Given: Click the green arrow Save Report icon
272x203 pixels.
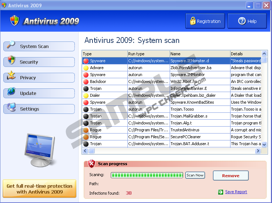Looking at the screenshot, I should pyautogui.click(x=221, y=192).
